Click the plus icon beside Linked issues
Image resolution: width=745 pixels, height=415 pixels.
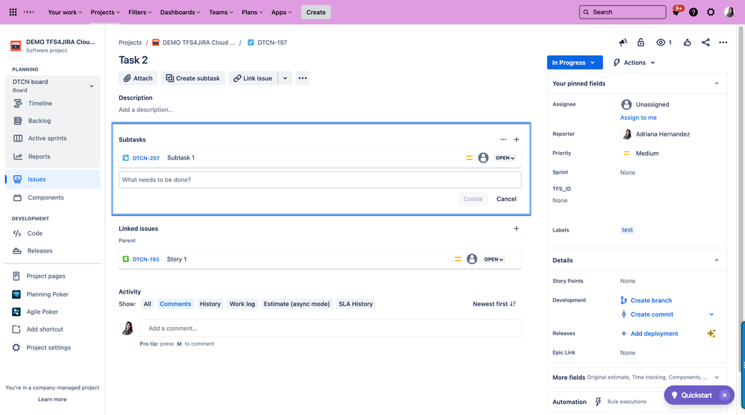pos(517,229)
